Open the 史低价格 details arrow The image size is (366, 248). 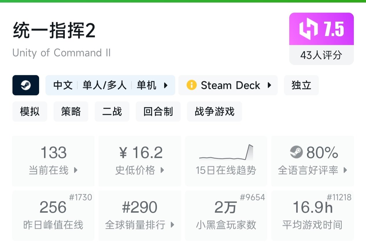162,170
